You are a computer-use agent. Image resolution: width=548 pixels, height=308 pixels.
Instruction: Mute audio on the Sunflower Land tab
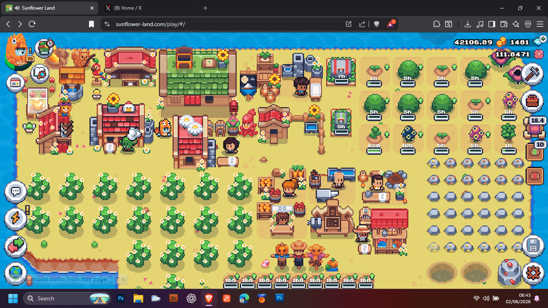(17, 8)
